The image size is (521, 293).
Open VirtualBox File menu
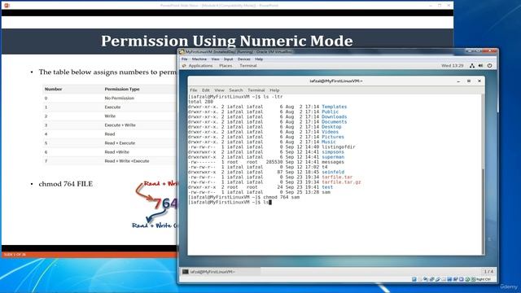[x=185, y=59]
